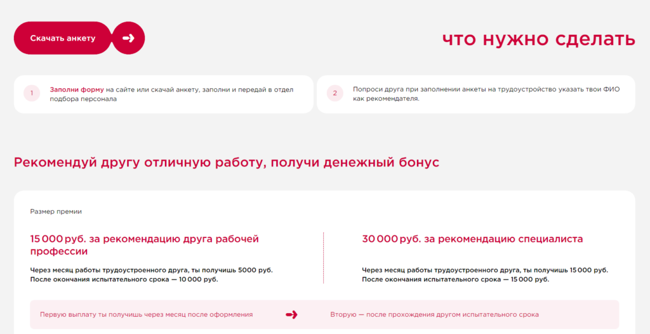Image resolution: width=650 pixels, height=334 pixels.
Task: Click the text mentioning 5000 руб. after a month
Action: [151, 270]
